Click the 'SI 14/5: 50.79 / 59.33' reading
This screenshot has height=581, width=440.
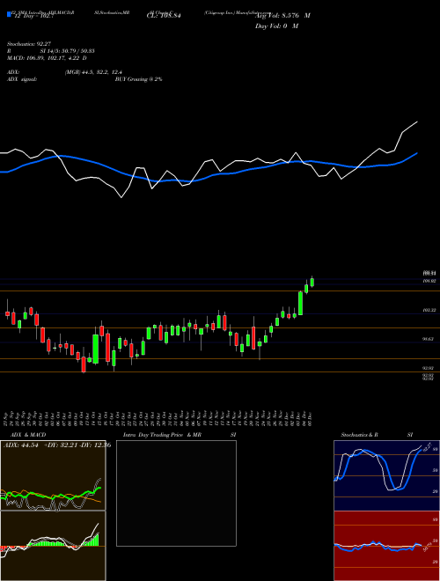68,51
